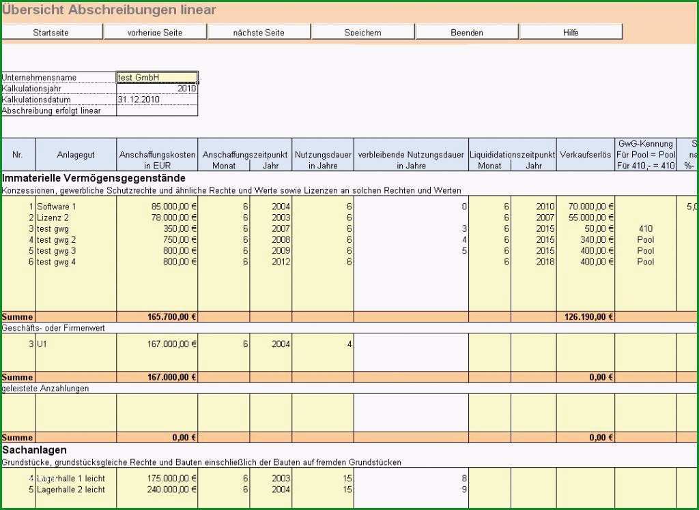Select 'Lagerhalle 2 leicht' cell
The width and height of the screenshot is (699, 510).
[x=76, y=490]
